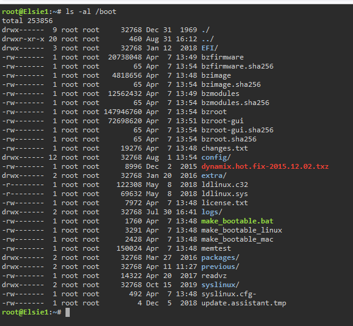The width and height of the screenshot is (353, 326).
Task: Click the EFI/ directory name
Action: 210,48
